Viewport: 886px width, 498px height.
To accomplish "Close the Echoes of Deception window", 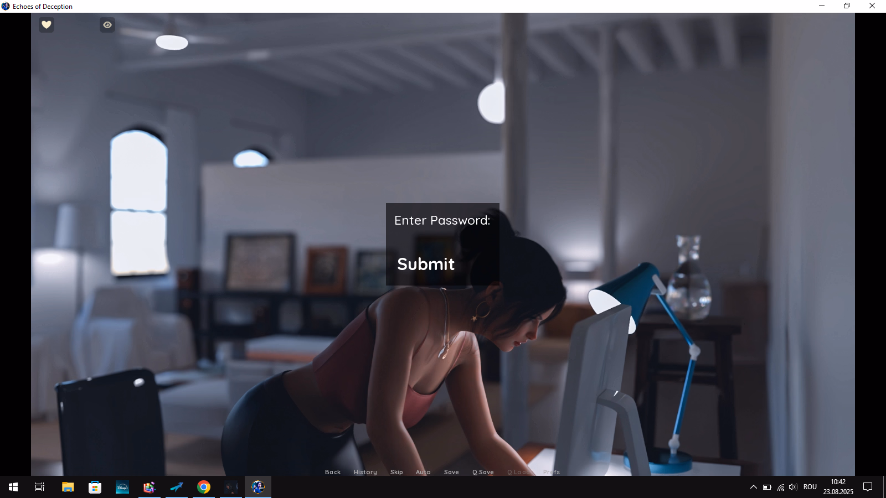I will click(x=872, y=6).
